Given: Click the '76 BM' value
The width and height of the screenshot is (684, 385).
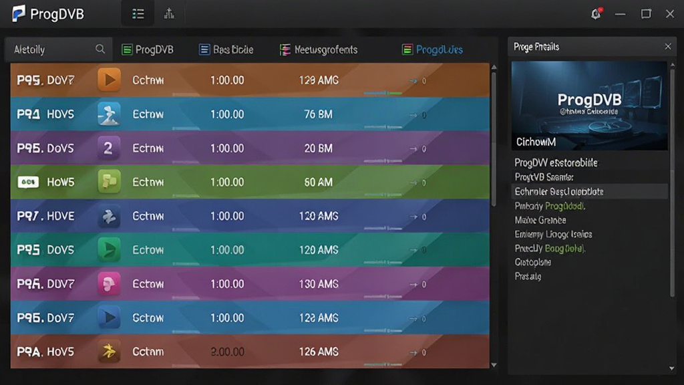Looking at the screenshot, I should (318, 114).
